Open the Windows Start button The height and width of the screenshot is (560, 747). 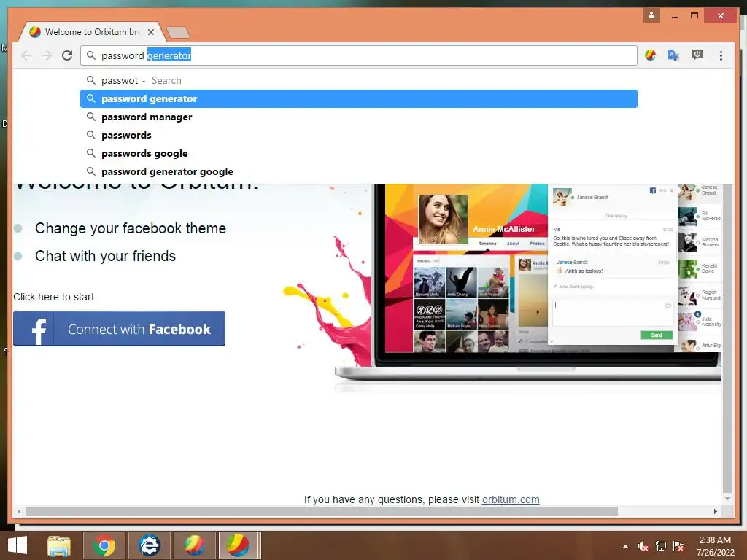click(18, 545)
